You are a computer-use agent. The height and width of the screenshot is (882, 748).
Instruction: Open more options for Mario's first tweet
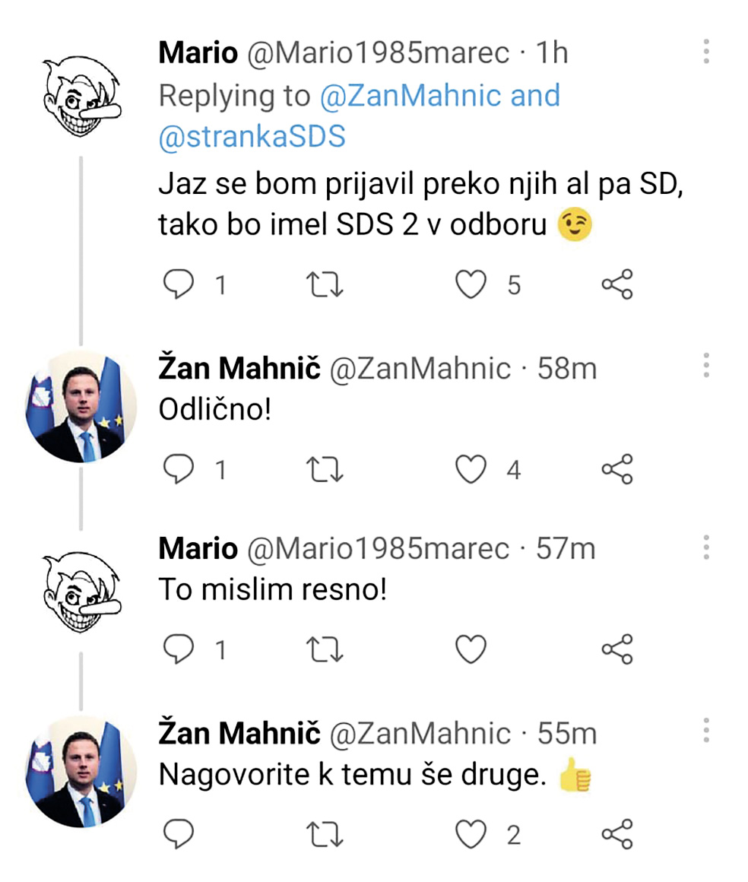pos(706,52)
